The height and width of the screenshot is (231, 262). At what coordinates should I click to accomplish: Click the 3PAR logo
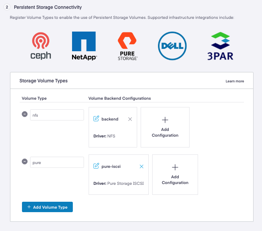[x=220, y=46]
